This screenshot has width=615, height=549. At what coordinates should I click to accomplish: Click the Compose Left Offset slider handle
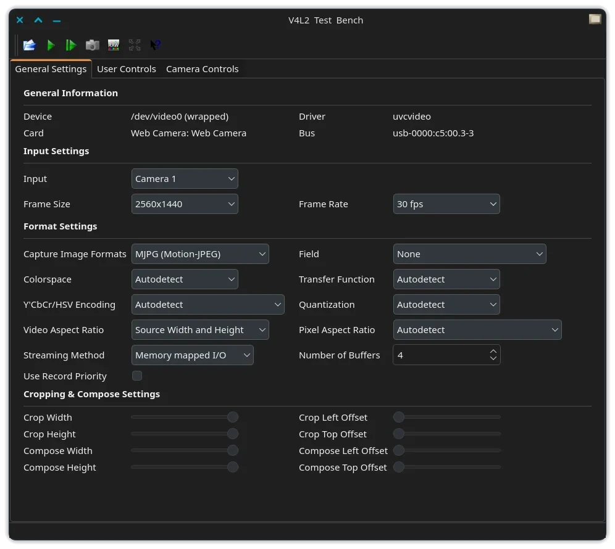(x=399, y=450)
